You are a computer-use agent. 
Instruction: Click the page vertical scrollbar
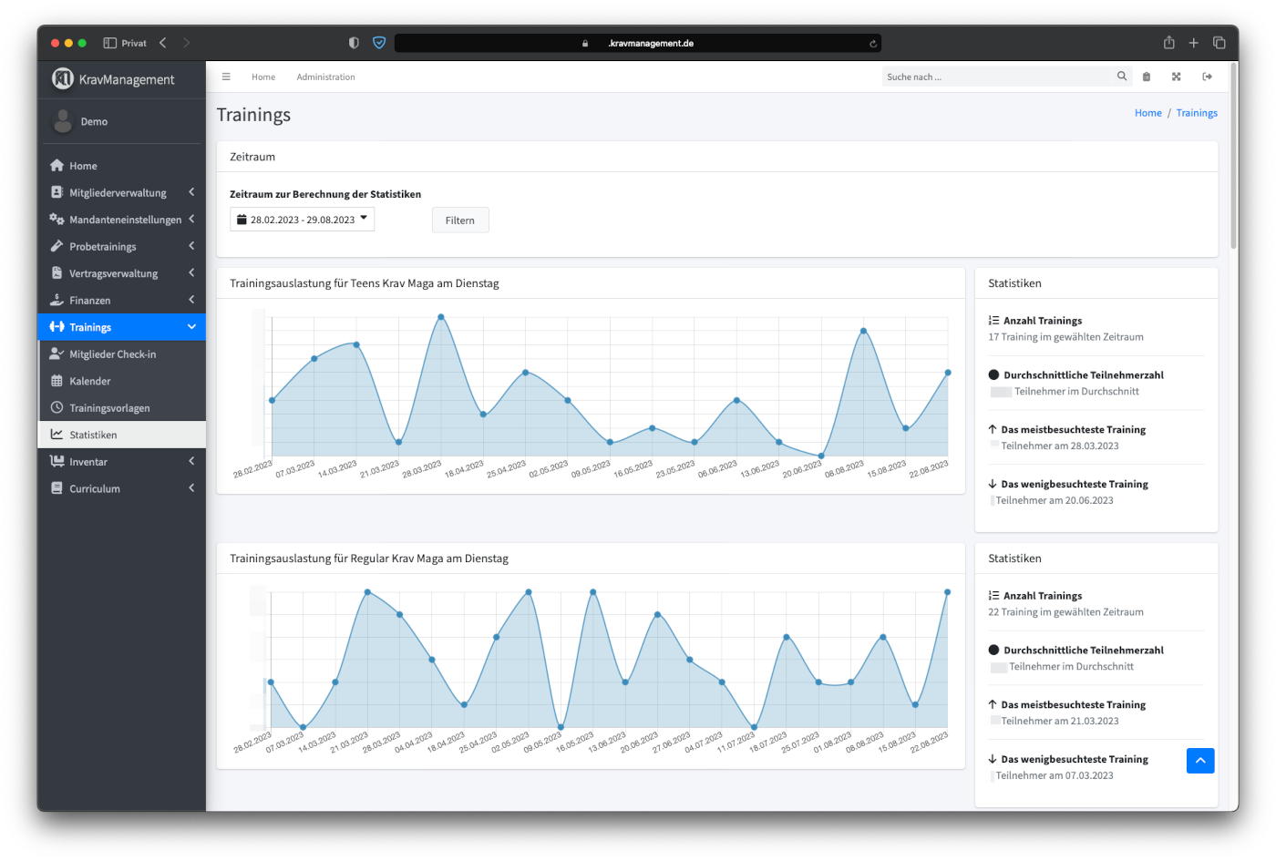pyautogui.click(x=1234, y=155)
